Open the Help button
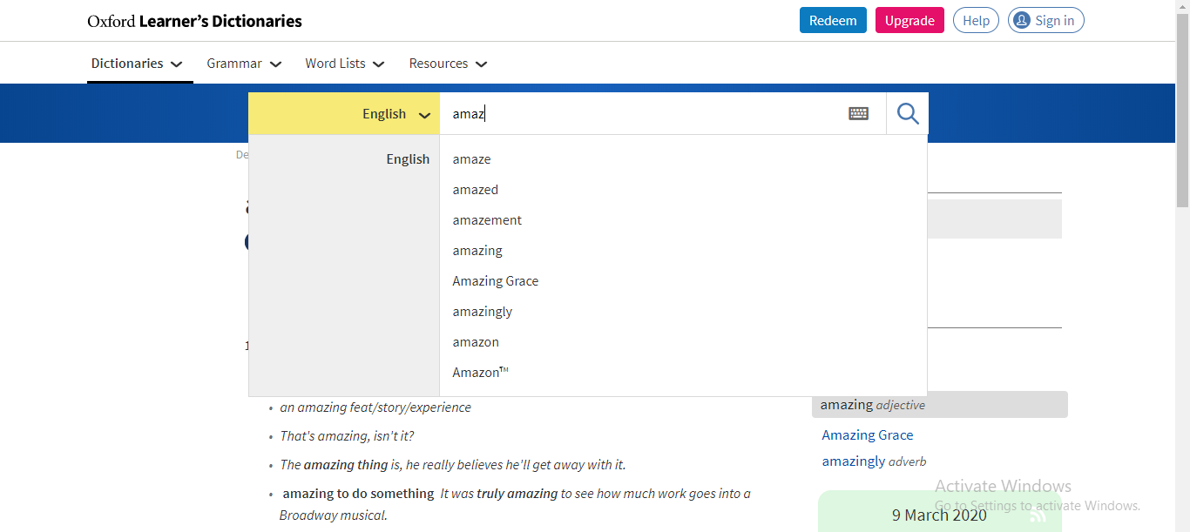Viewport: 1190px width, 532px height. (x=976, y=21)
